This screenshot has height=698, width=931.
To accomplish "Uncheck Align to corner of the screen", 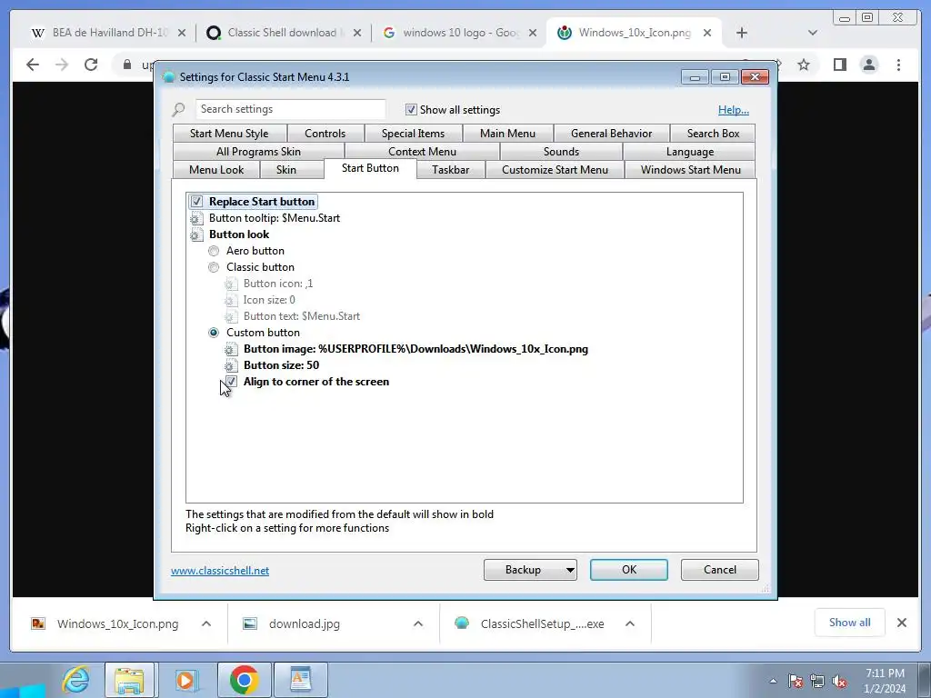I will click(x=232, y=382).
